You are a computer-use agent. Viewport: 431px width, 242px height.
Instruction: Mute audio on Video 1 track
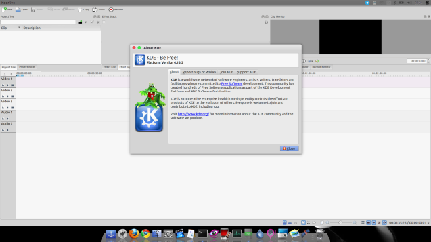click(8, 85)
